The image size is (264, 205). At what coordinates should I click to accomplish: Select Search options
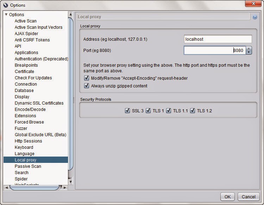(x=21, y=173)
